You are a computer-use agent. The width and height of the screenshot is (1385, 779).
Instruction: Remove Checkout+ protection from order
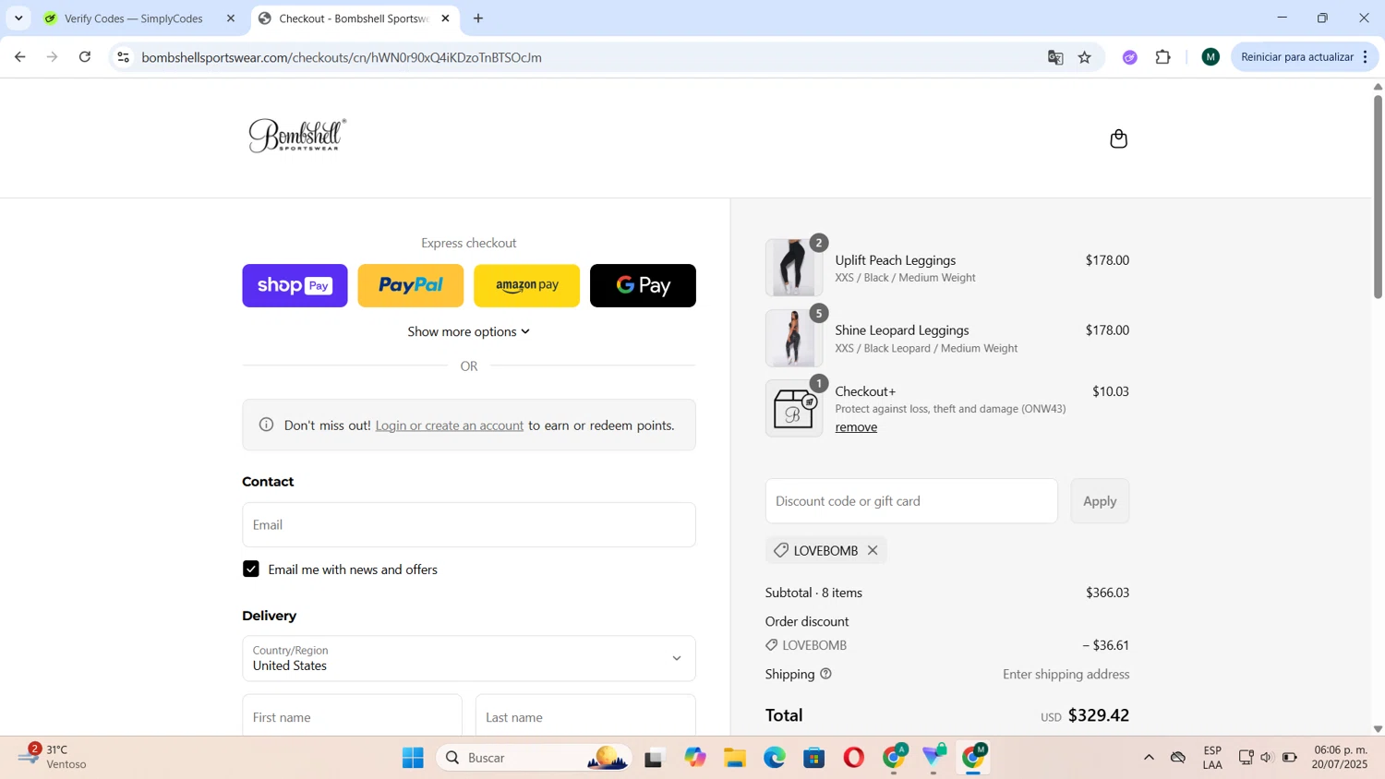(856, 427)
